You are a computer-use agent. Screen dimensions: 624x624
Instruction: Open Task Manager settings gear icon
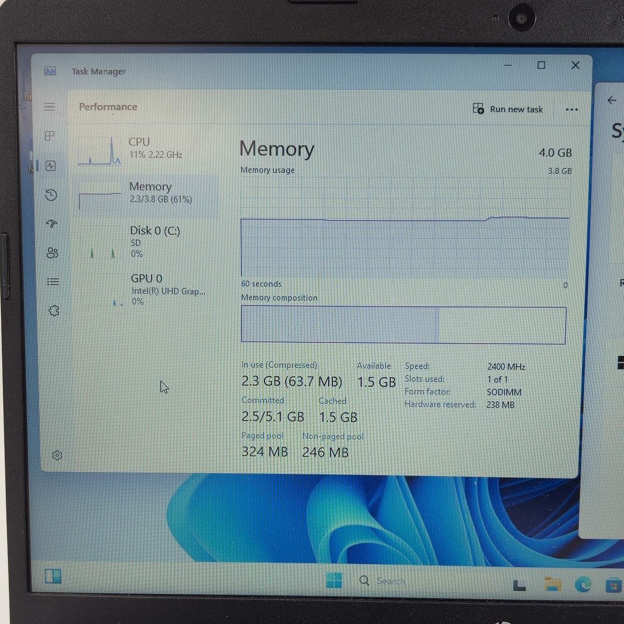(x=57, y=455)
